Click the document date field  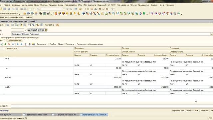pos(36,30)
